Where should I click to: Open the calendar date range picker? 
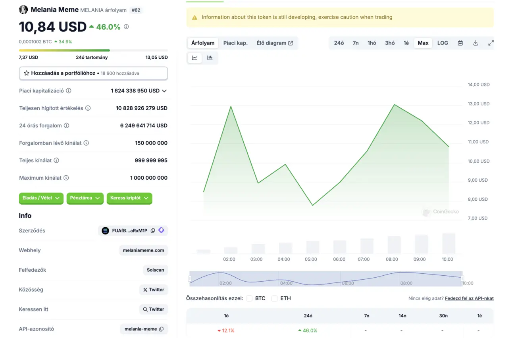pos(460,43)
